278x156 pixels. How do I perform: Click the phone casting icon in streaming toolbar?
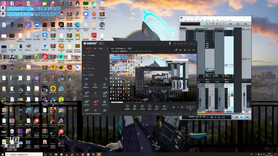(x=142, y=106)
